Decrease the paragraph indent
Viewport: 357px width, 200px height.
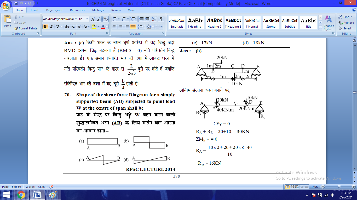[141, 19]
